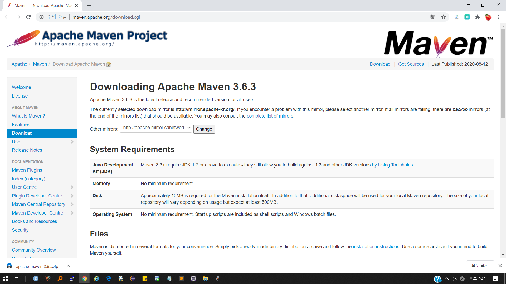
Task: Close the downloads bar
Action: click(x=500, y=266)
